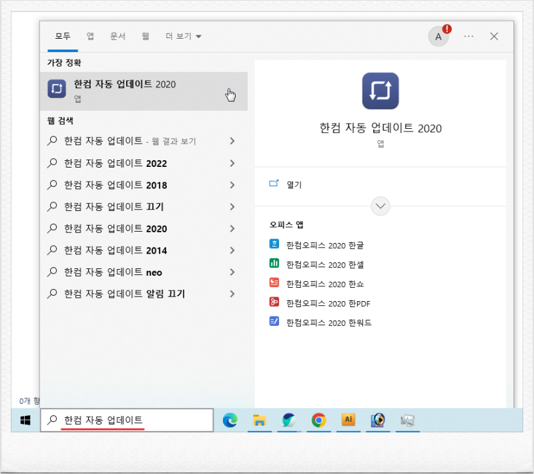Expand arrow for 한컴 자동 업데이트 2022 row
Screen dimensions: 534x474
(x=232, y=164)
